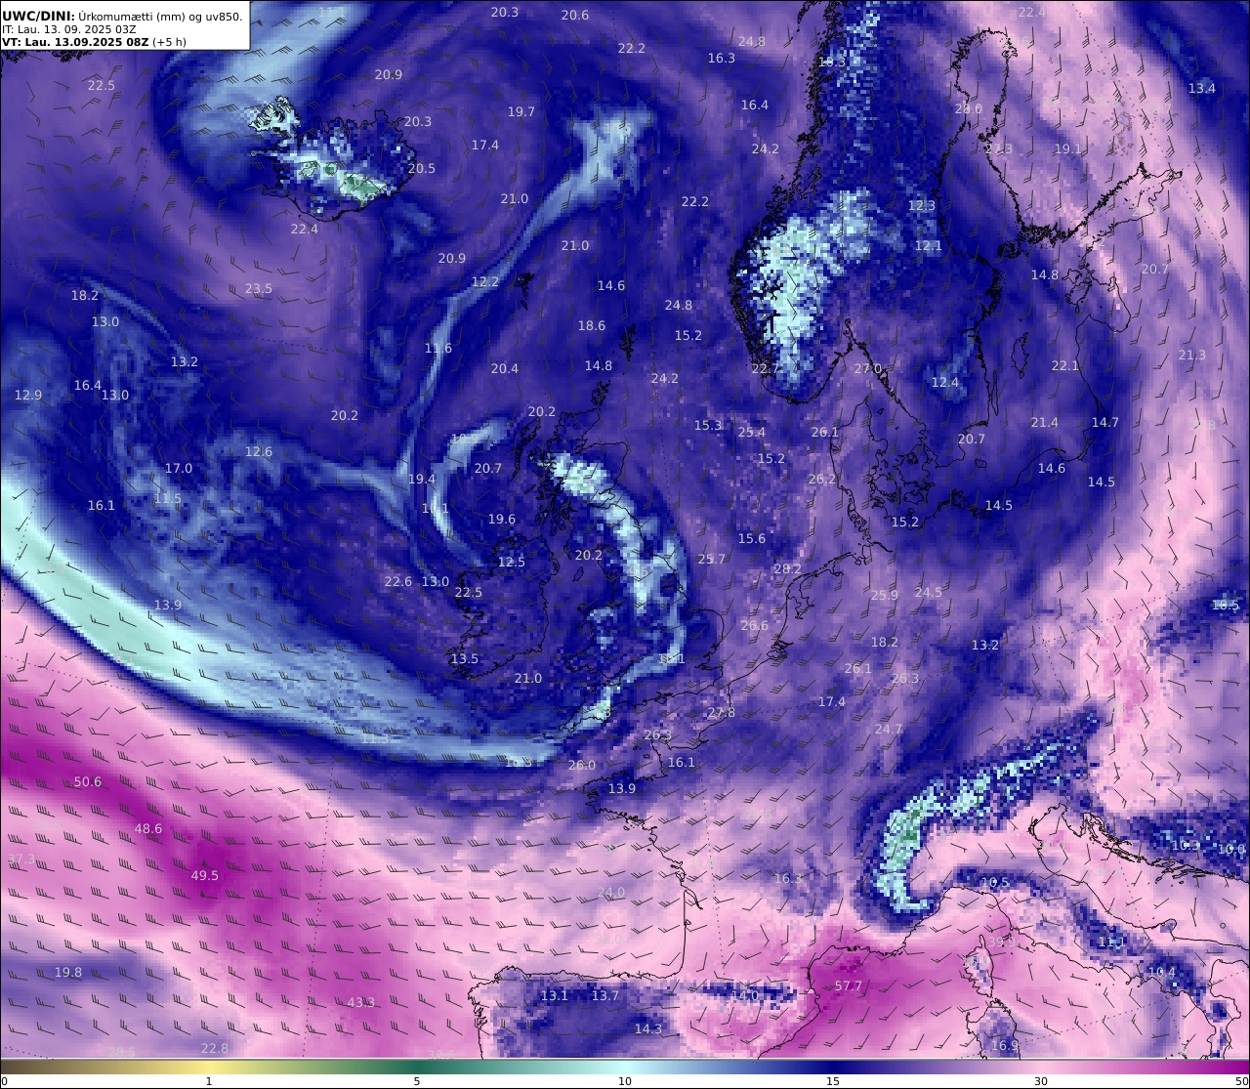Click the map value '13.7' over Spain
This screenshot has height=1089, width=1250.
pyautogui.click(x=605, y=996)
